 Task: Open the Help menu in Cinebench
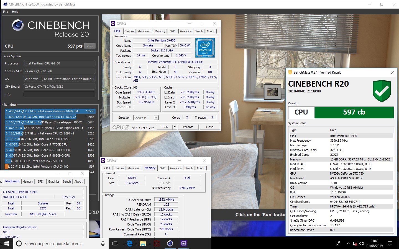[15, 12]
